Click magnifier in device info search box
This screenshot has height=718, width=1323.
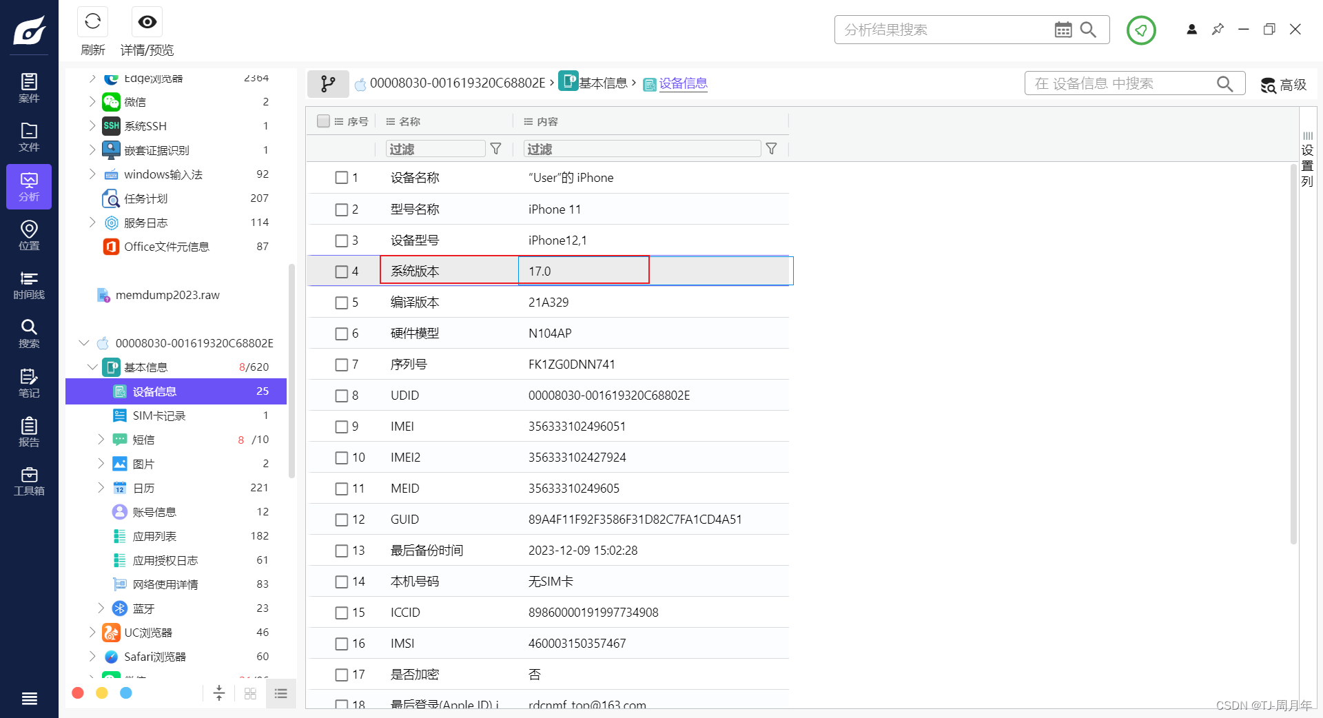click(1224, 84)
